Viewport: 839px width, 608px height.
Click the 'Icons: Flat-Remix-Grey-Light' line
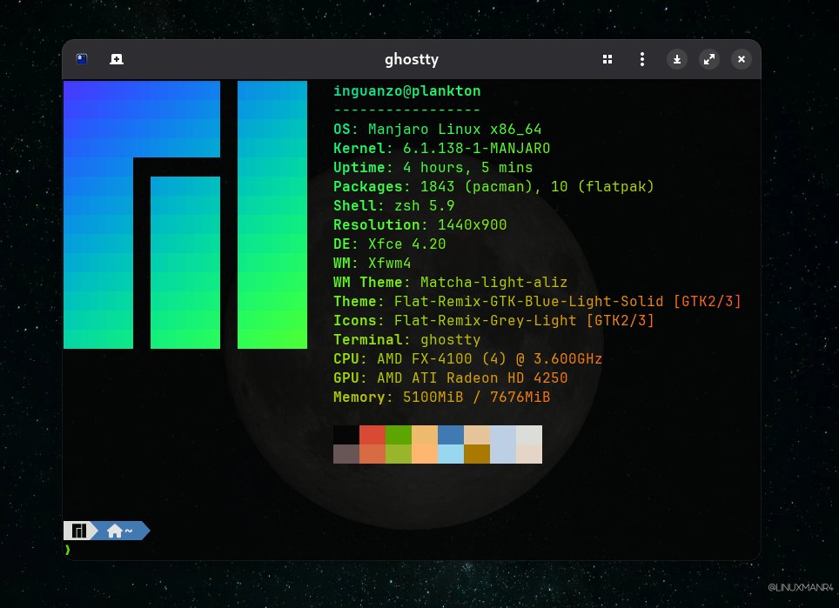493,320
